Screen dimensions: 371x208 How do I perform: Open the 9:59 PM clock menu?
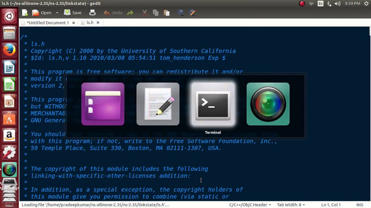(352, 3)
